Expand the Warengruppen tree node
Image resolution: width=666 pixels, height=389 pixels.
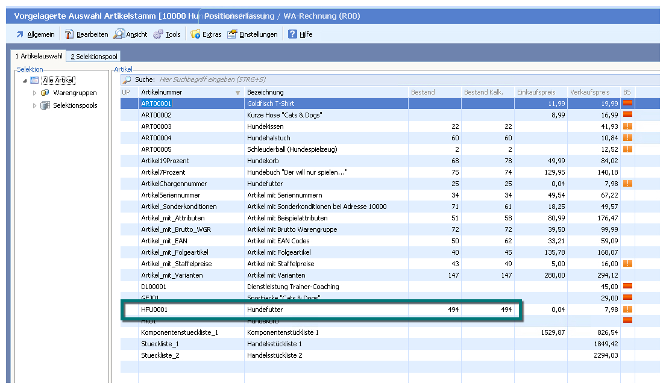[x=34, y=93]
